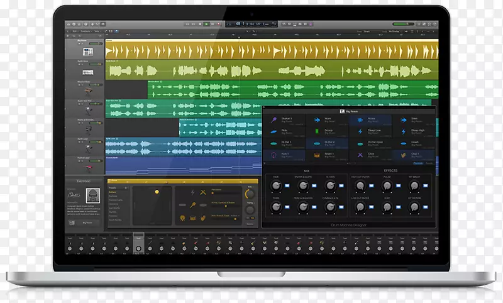Switch to Sends tab in Drum Machine Designer
503x303 pixels.
tap(429, 163)
